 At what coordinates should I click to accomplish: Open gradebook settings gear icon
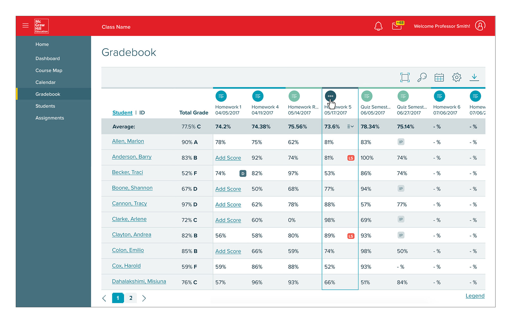(x=456, y=77)
